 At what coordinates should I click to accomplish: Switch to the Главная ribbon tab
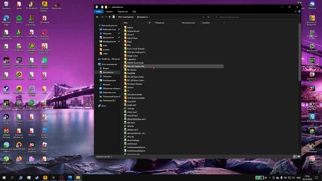coord(109,12)
